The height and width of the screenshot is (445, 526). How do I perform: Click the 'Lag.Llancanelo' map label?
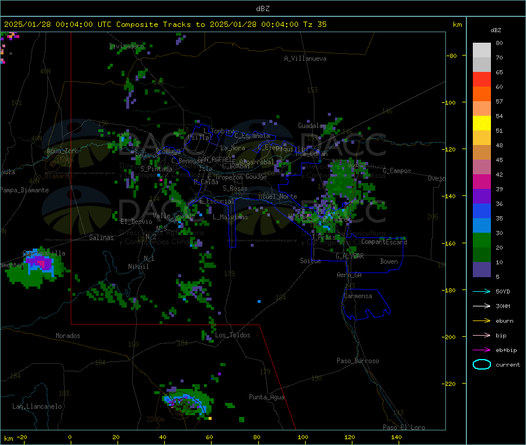[37, 406]
